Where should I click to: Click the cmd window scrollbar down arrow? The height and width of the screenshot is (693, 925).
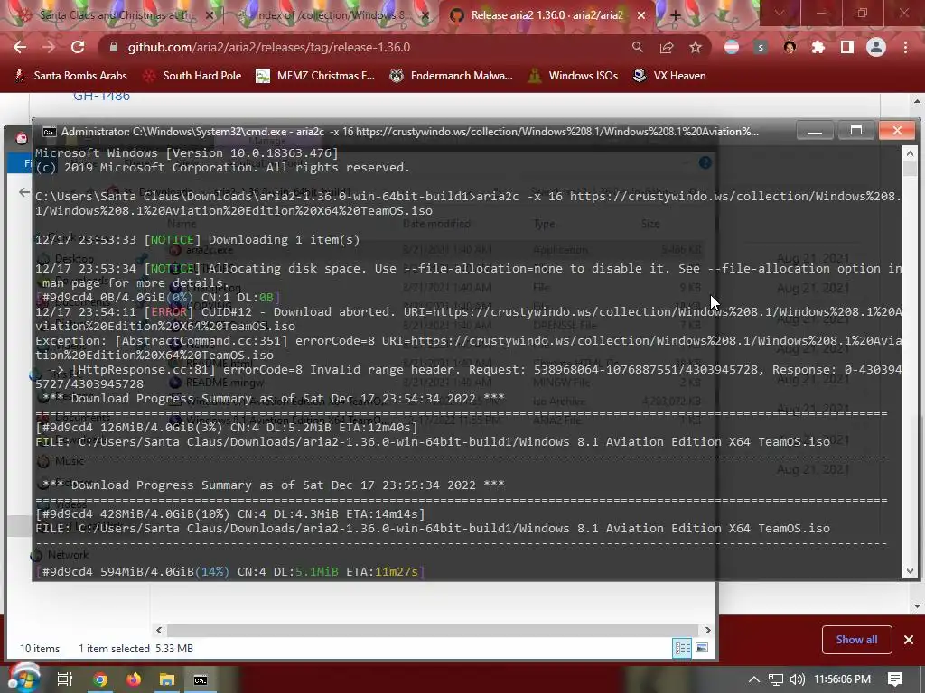coord(910,571)
